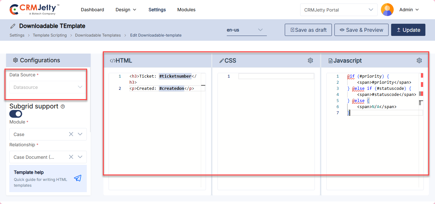The image size is (435, 204).
Task: Click the paper plane Template help icon
Action: (x=78, y=178)
